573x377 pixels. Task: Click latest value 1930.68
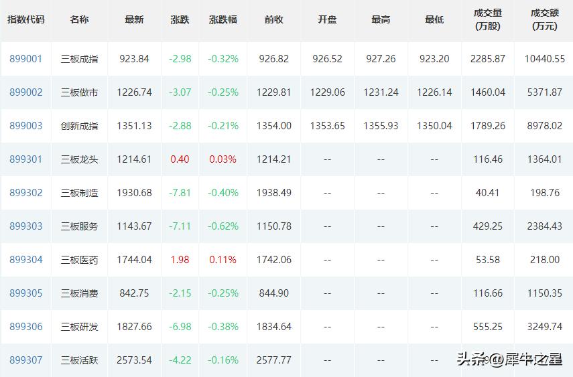(134, 193)
